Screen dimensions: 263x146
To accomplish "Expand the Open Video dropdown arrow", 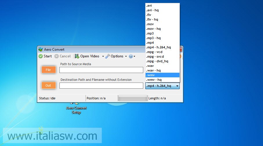I will pos(103,56).
